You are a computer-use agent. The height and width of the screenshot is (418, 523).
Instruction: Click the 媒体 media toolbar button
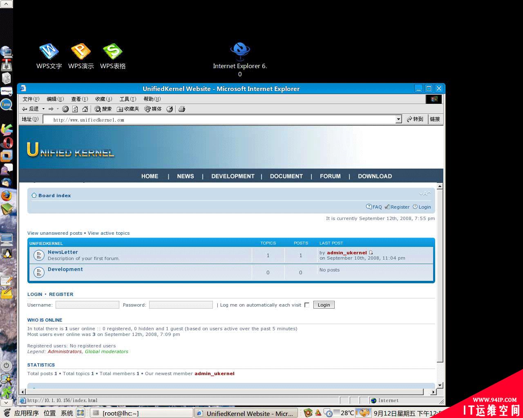[153, 109]
